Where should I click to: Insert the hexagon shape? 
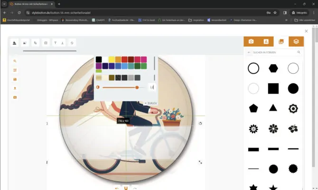(x=273, y=68)
